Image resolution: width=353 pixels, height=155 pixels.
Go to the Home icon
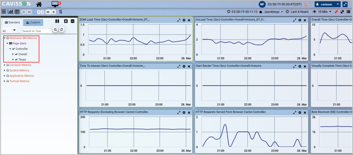[39, 4]
